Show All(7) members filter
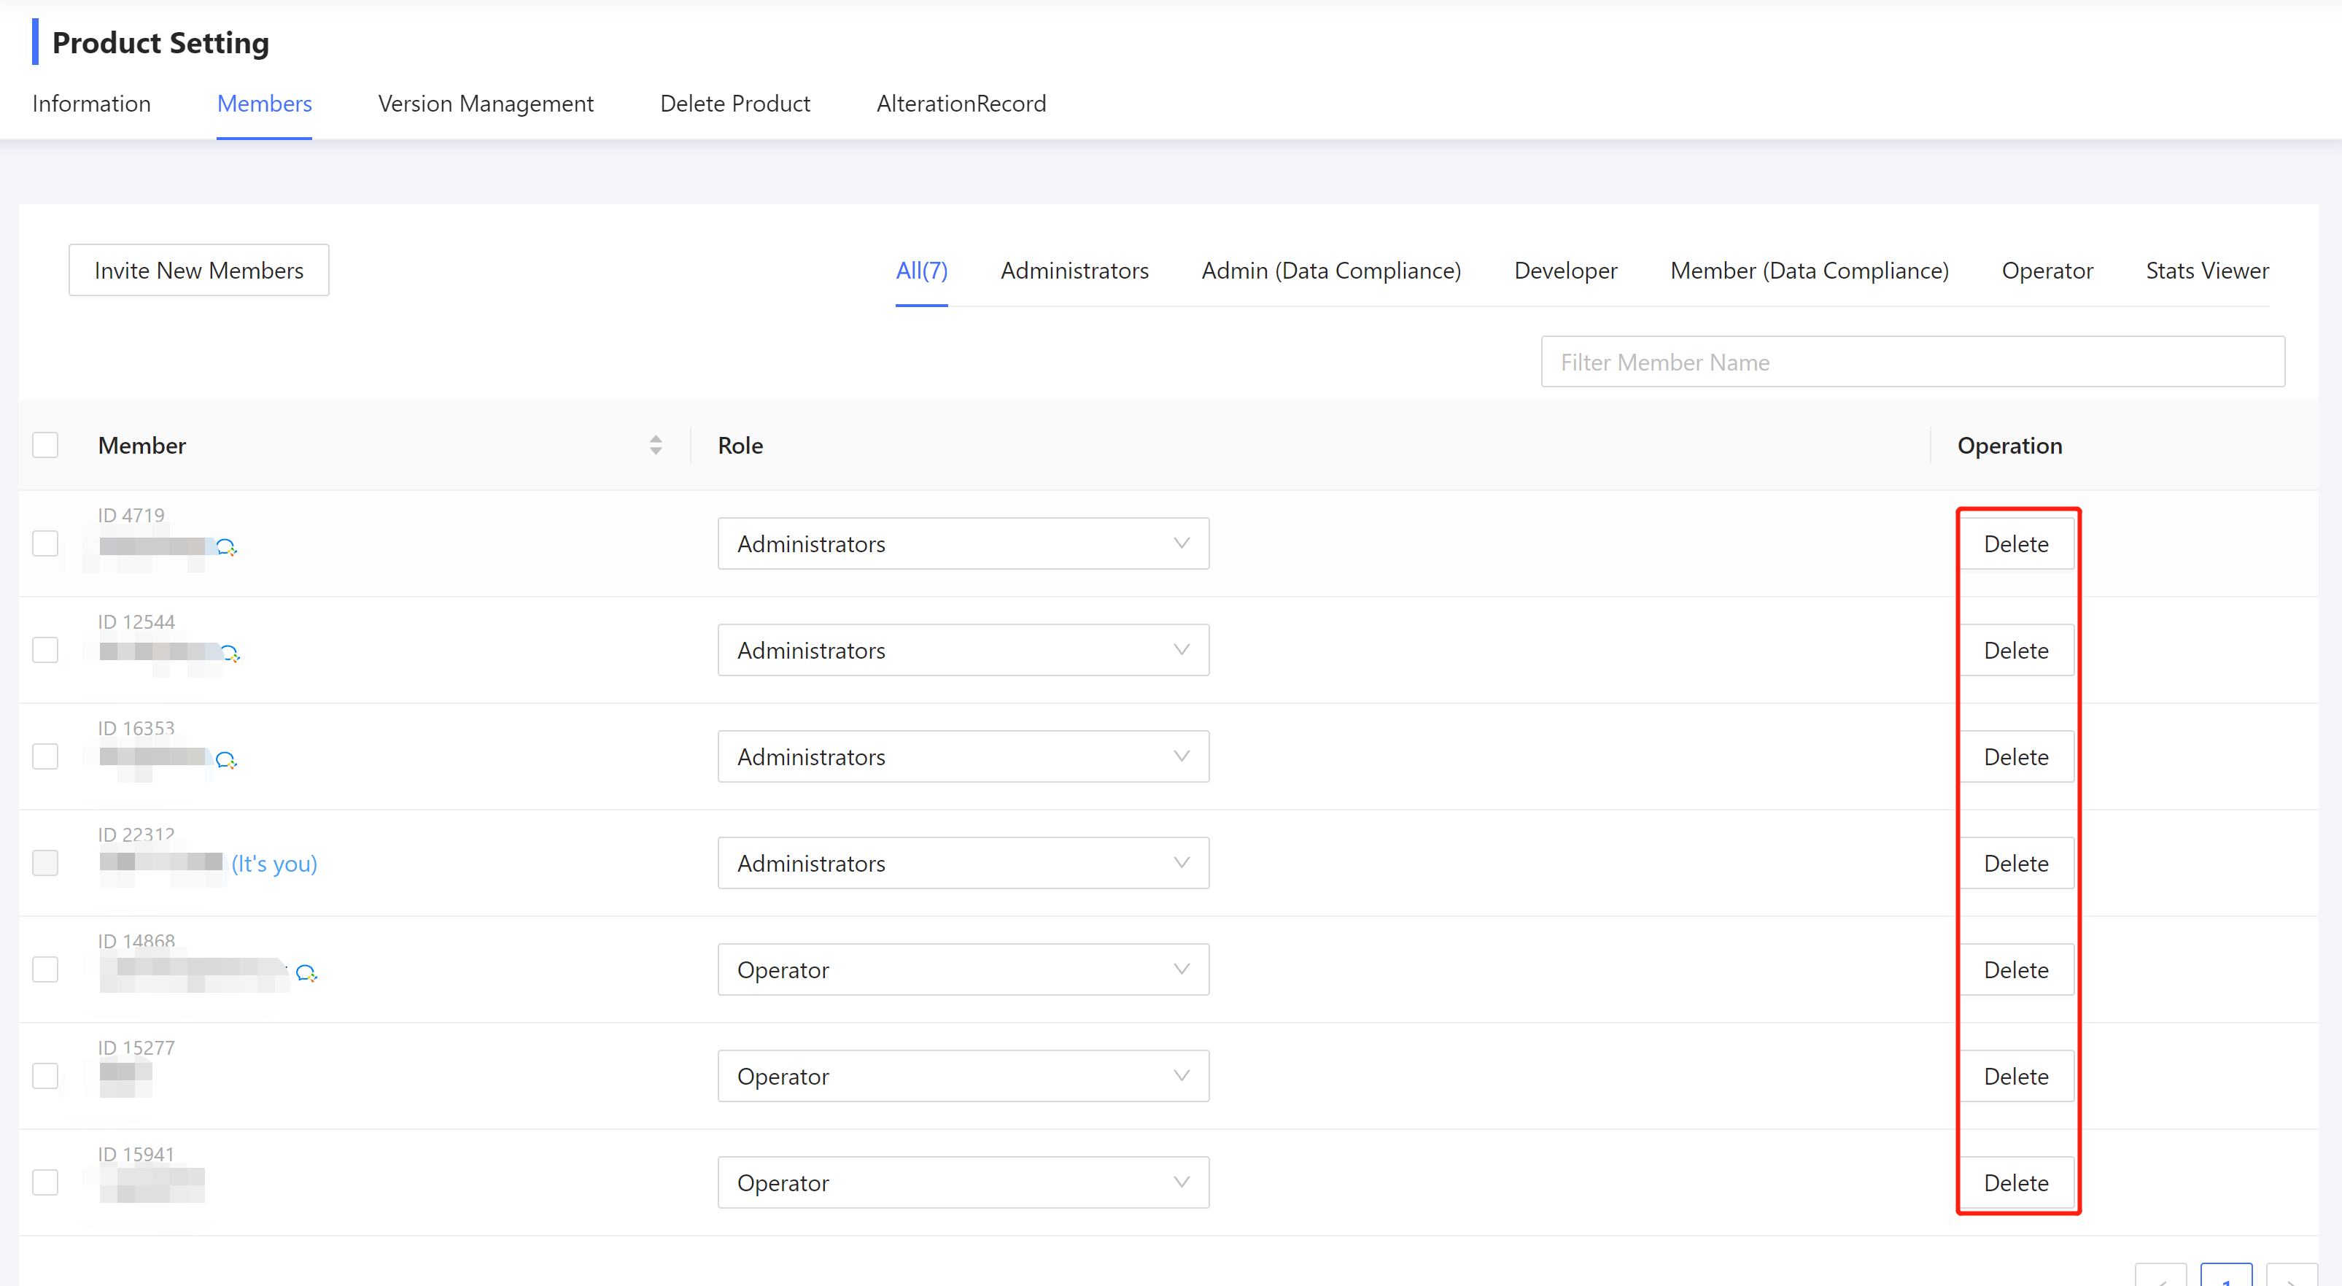The width and height of the screenshot is (2342, 1286). click(x=921, y=270)
